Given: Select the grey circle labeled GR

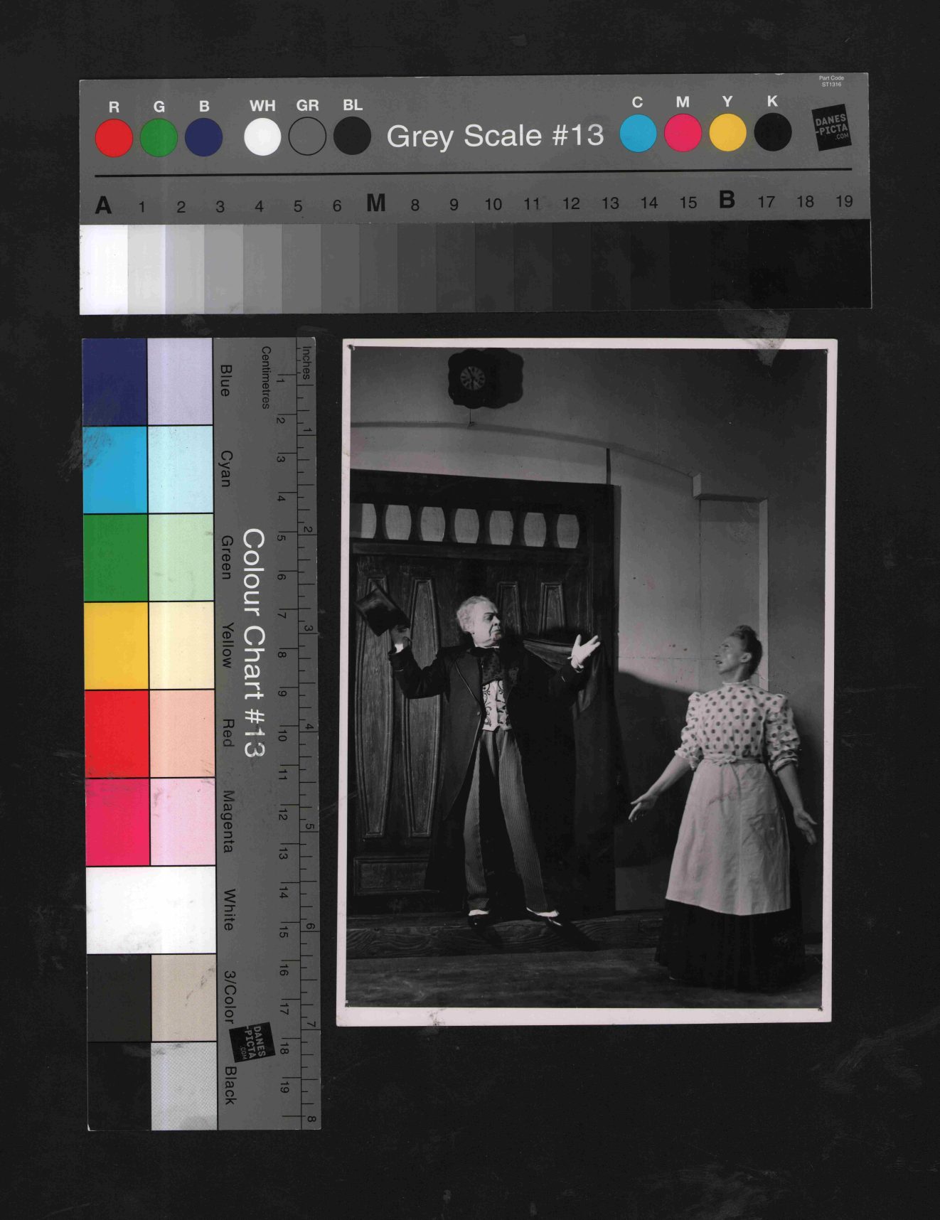Looking at the screenshot, I should [x=307, y=136].
